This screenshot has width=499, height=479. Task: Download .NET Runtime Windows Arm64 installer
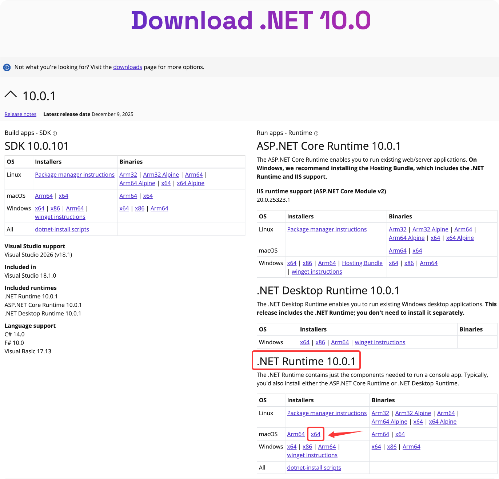[x=327, y=447]
